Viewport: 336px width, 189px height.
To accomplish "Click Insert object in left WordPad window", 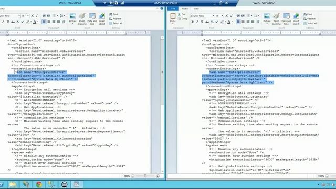I will (x=102, y=19).
